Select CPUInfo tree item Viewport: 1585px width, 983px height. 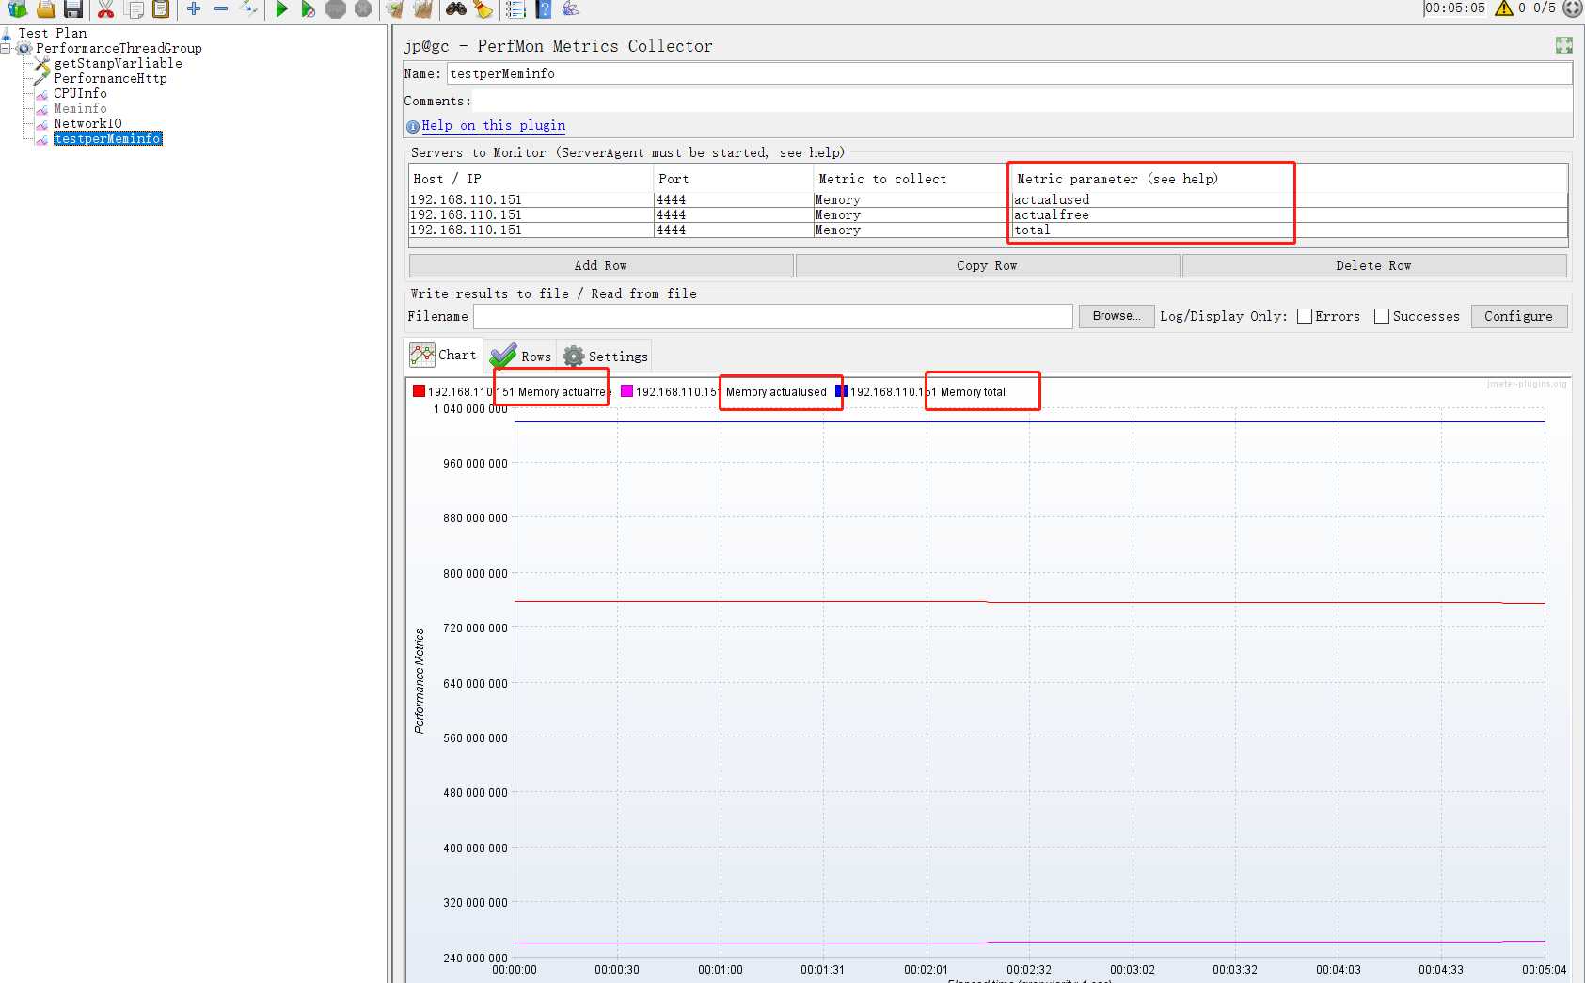point(80,93)
